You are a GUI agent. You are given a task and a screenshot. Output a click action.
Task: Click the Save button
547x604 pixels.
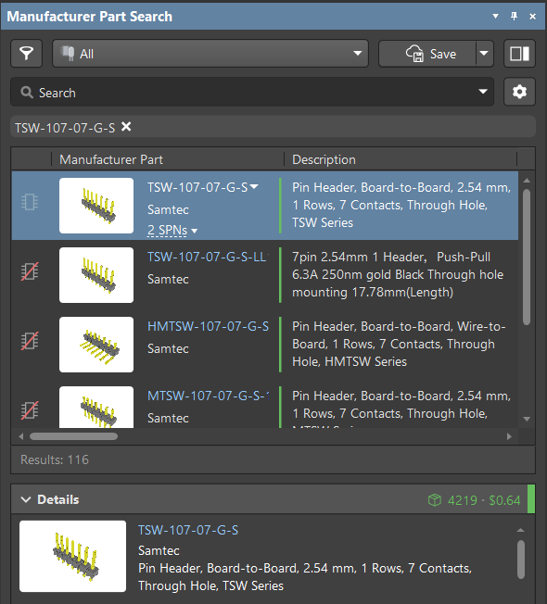coord(427,54)
